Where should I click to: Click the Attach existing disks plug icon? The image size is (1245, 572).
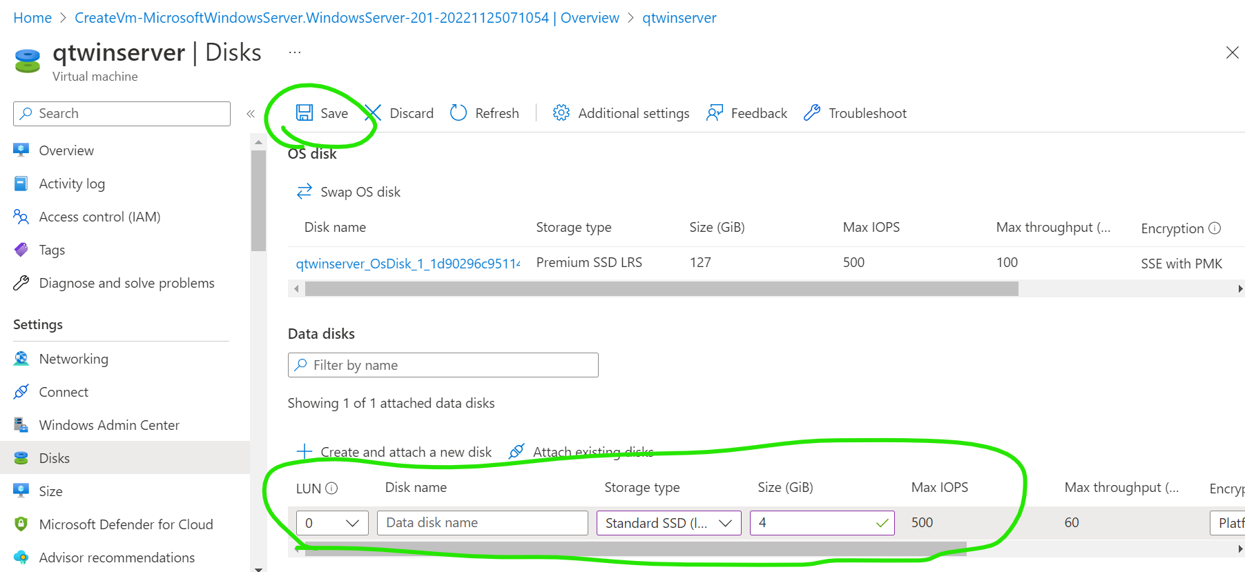[x=517, y=451]
